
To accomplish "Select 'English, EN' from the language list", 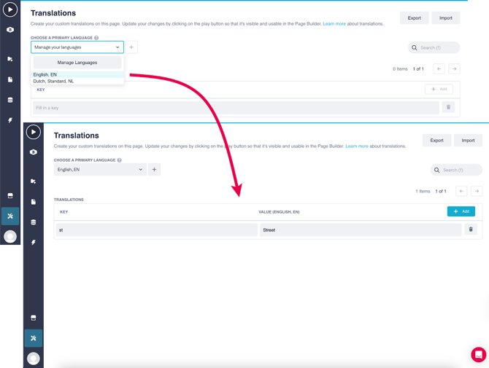I will point(45,74).
